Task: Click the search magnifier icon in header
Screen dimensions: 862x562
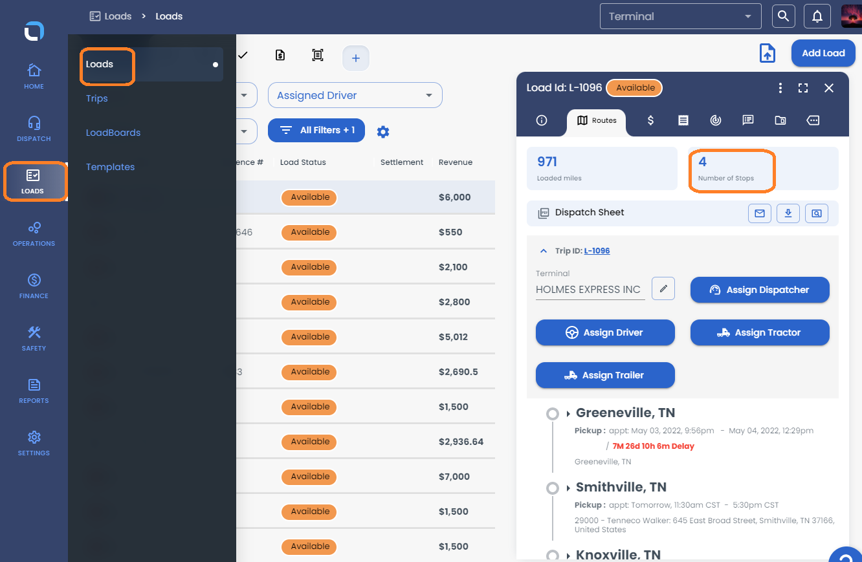Action: [x=783, y=16]
